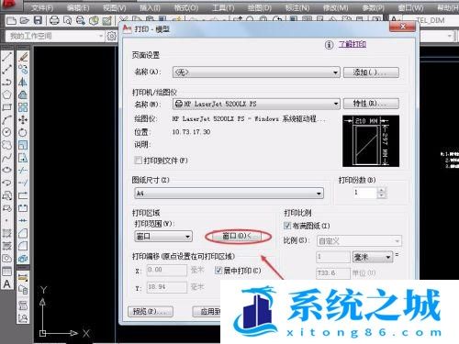Image resolution: width=459 pixels, height=344 pixels.
Task: Click the scale units field showing 733.6
Action: coord(332,273)
